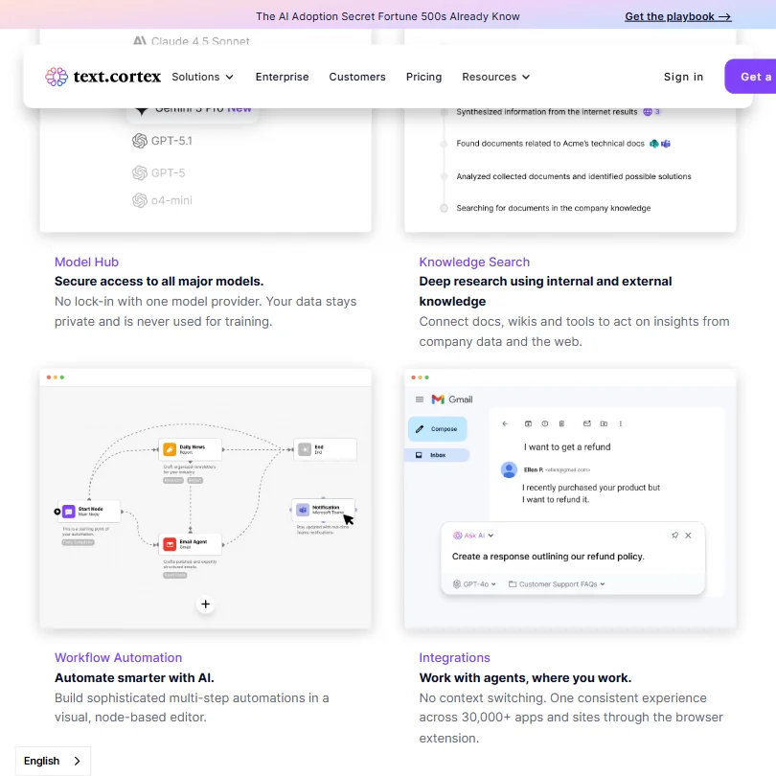Click the Model Hub heading
The height and width of the screenshot is (776, 776).
click(86, 262)
